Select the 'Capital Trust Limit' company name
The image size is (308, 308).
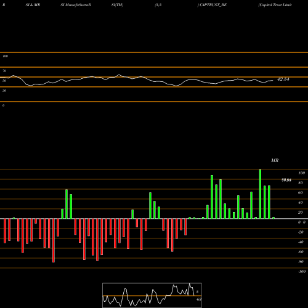[x=275, y=5]
